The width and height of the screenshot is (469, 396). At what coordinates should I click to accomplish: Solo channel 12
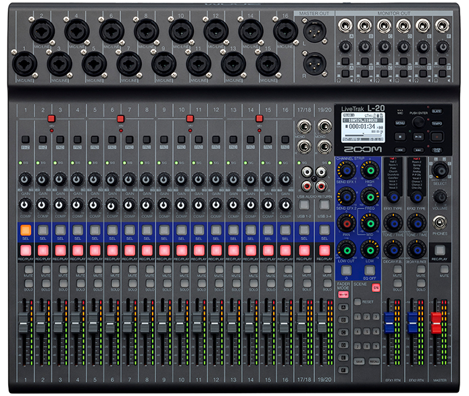pos(219,283)
